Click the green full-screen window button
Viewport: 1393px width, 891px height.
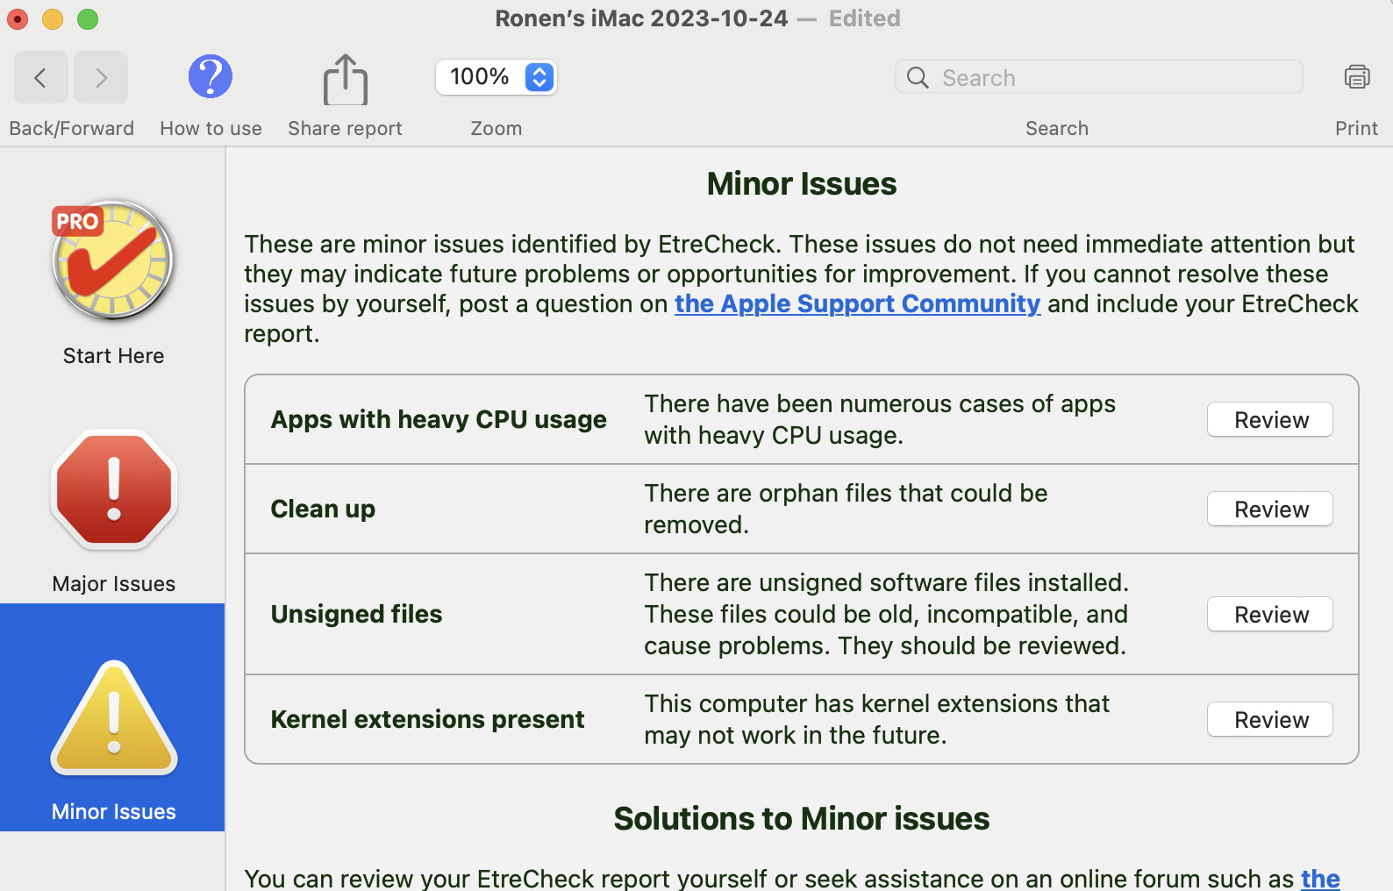coord(88,18)
